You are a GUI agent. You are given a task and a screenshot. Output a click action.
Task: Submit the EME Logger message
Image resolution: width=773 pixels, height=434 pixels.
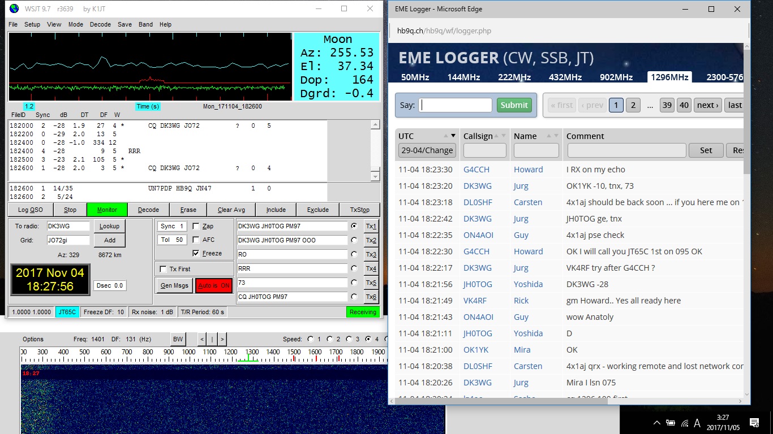click(x=514, y=105)
